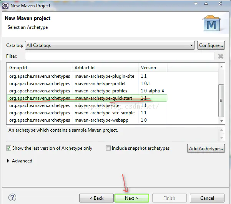Click the Maven M wizard banner icon
This screenshot has height=204, width=231.
tap(212, 23)
